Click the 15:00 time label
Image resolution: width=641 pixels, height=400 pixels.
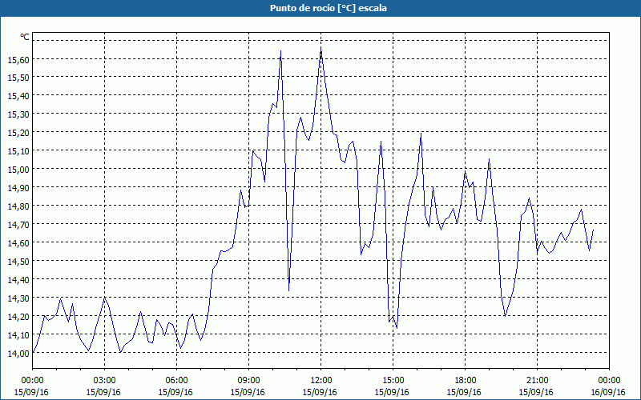(x=393, y=381)
